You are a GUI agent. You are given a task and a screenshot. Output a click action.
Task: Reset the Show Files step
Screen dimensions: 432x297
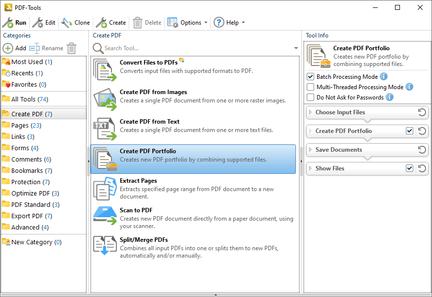(422, 168)
